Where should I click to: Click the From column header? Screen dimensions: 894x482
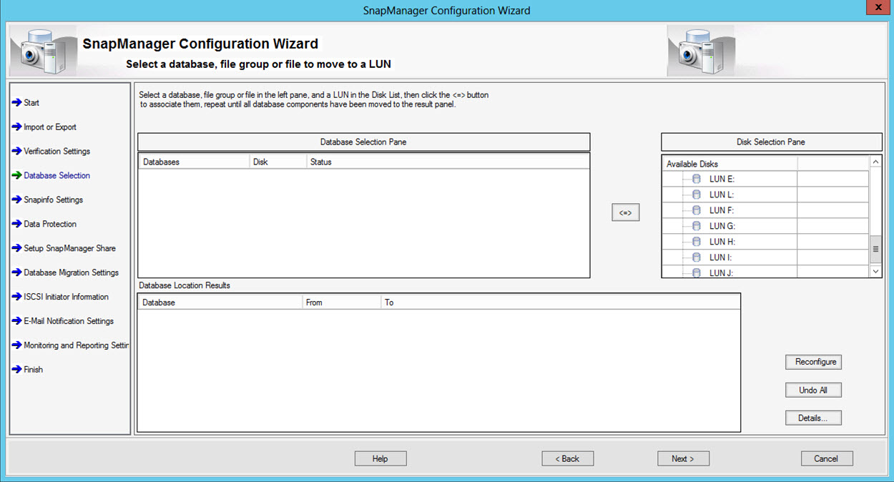[341, 303]
